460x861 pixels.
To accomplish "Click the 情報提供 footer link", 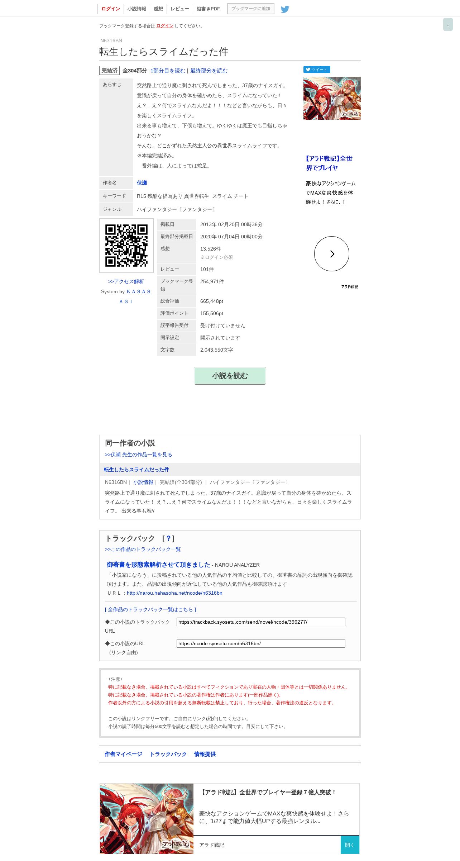I will pyautogui.click(x=205, y=754).
